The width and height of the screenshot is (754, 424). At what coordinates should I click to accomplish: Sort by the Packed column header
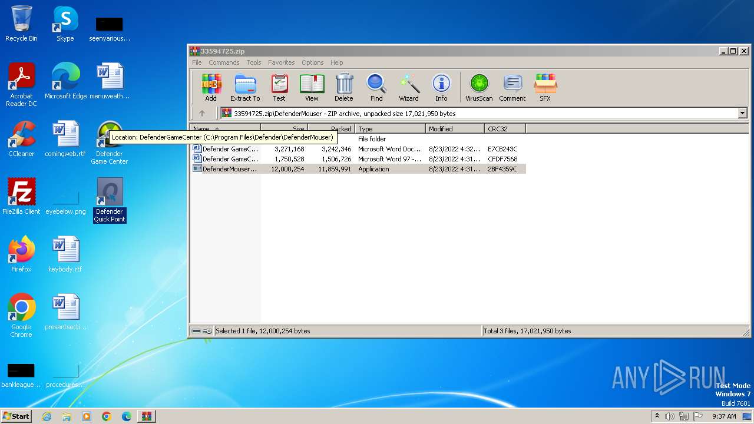[x=331, y=129]
